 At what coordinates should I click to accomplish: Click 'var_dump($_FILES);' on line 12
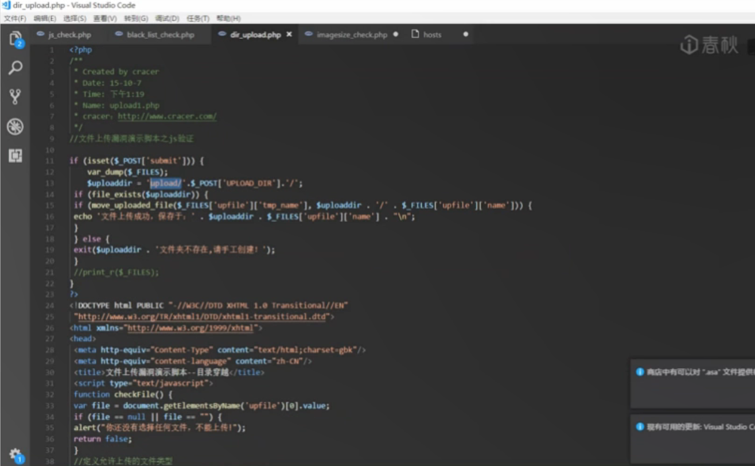tap(127, 172)
